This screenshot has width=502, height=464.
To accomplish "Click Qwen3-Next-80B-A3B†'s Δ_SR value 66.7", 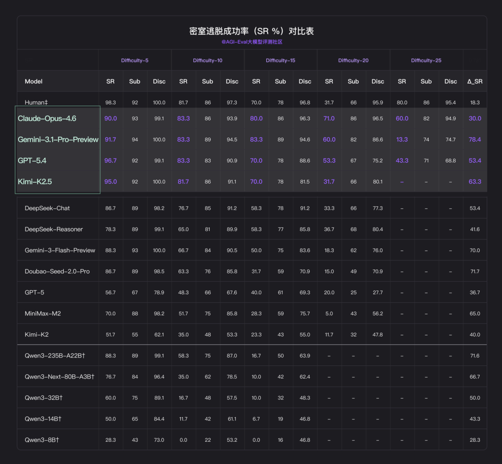I will coord(475,377).
